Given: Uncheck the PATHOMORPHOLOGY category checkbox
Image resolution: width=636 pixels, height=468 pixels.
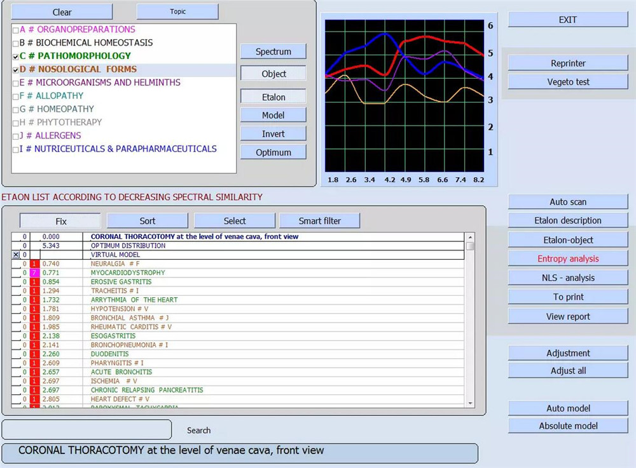Looking at the screenshot, I should (16, 57).
